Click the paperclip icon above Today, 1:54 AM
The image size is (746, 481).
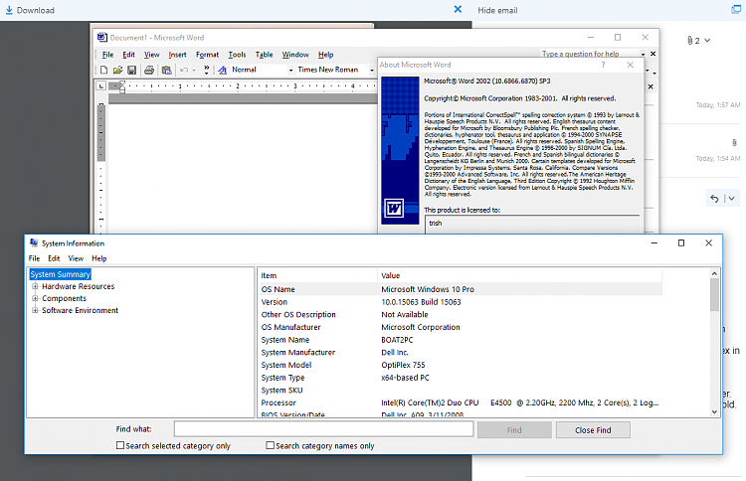coord(734,142)
